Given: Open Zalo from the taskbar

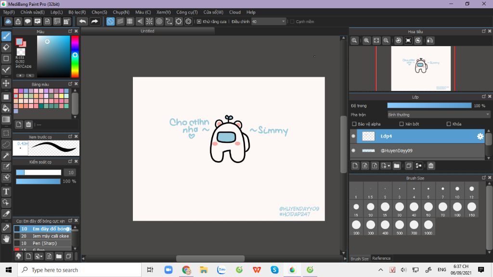Looking at the screenshot, I should [221, 270].
